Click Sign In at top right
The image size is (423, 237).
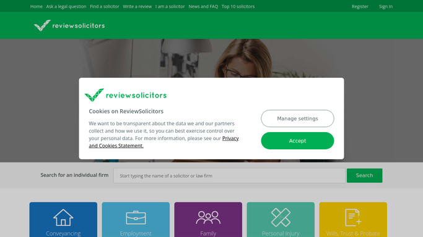(386, 6)
